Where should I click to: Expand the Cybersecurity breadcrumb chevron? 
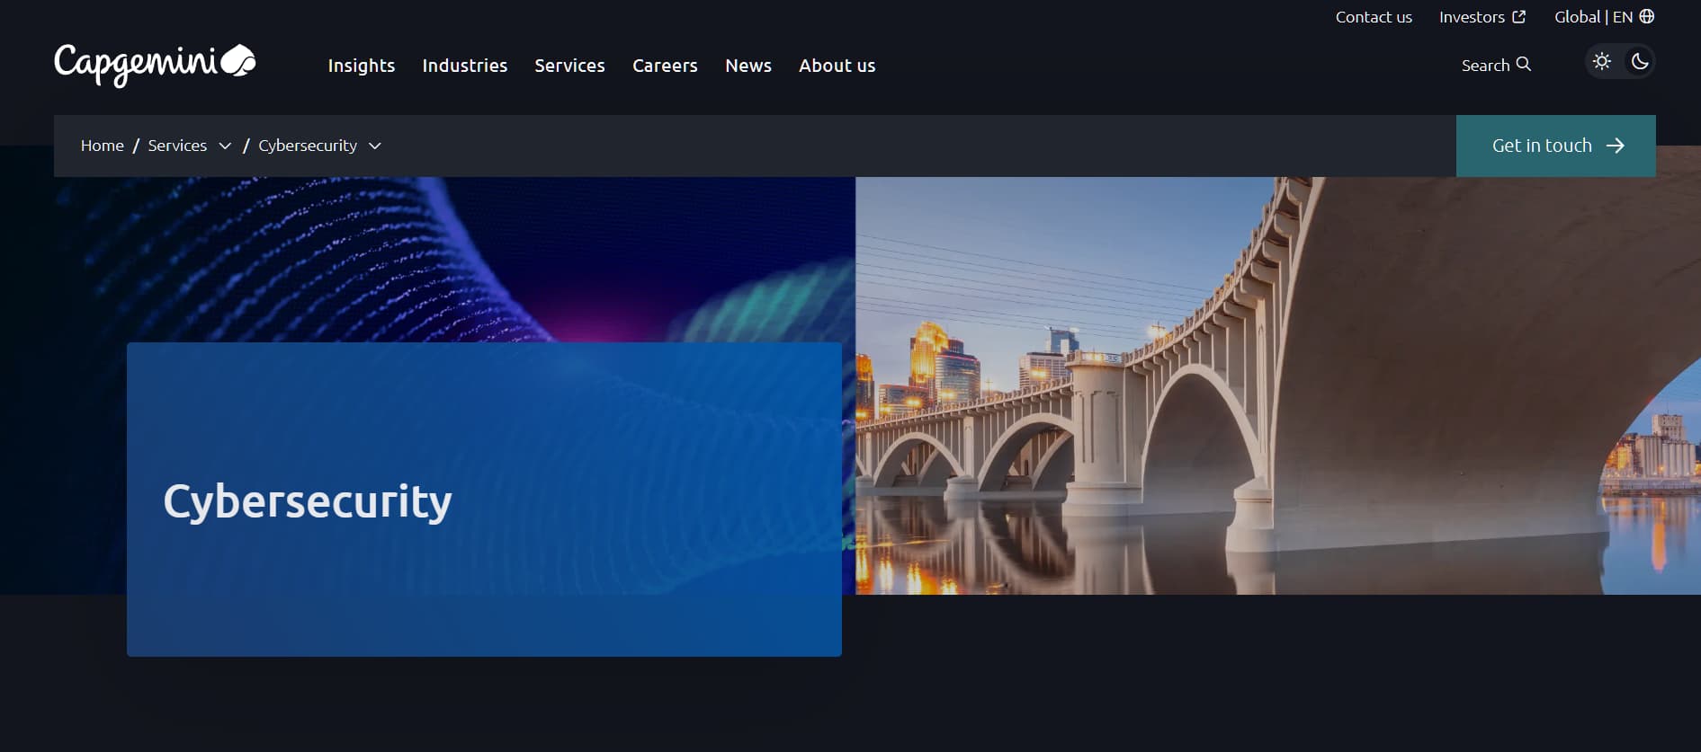click(x=375, y=146)
